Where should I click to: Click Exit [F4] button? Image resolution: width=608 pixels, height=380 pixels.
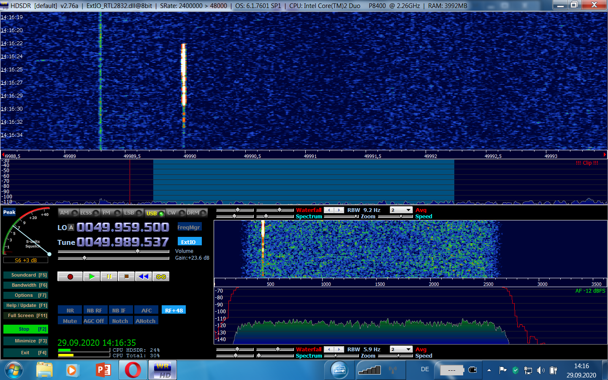tap(25, 353)
